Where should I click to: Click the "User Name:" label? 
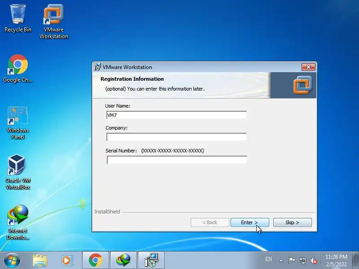118,106
